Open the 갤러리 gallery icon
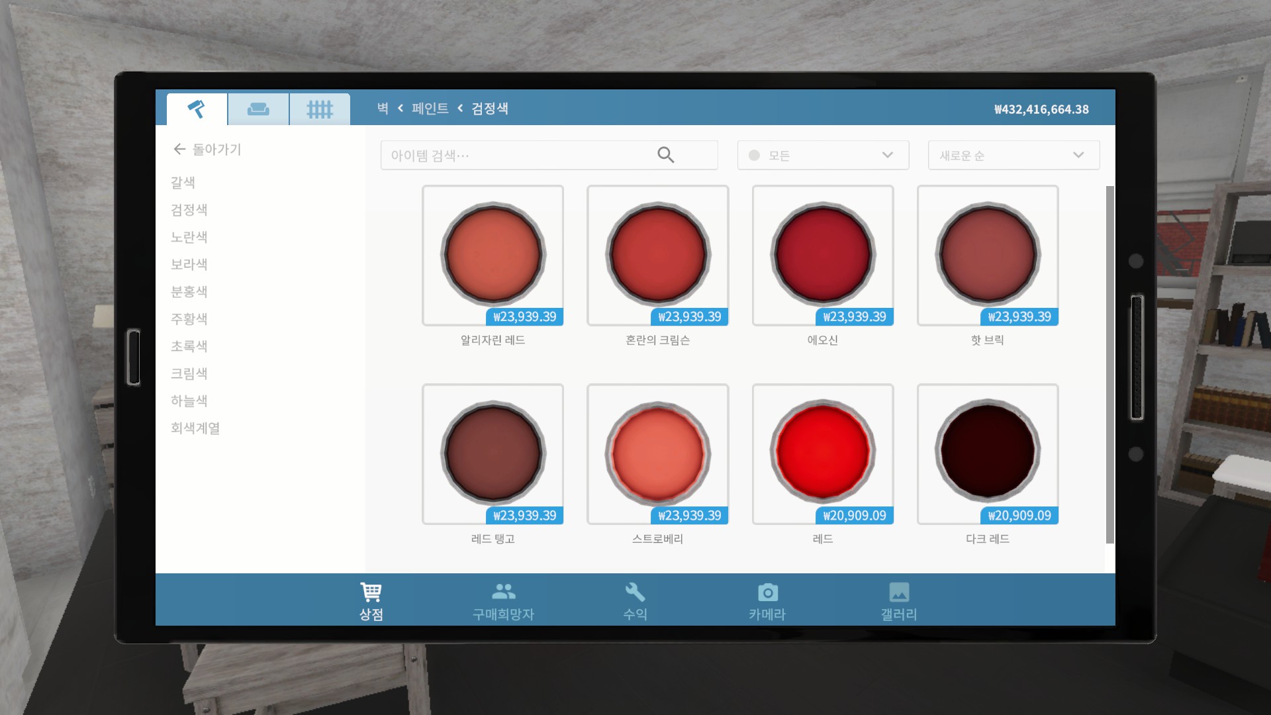This screenshot has height=715, width=1271. coord(899,593)
